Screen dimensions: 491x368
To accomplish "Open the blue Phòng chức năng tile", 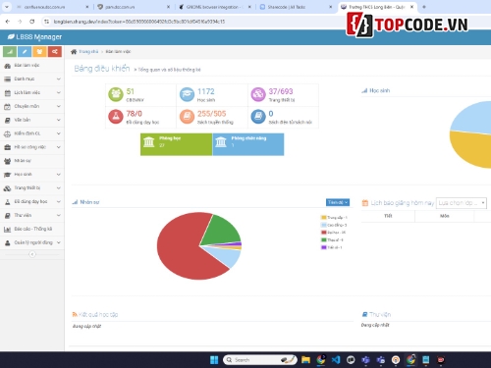I will click(x=248, y=144).
